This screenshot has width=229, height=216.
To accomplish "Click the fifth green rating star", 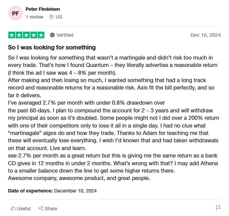I will [x=41, y=35].
